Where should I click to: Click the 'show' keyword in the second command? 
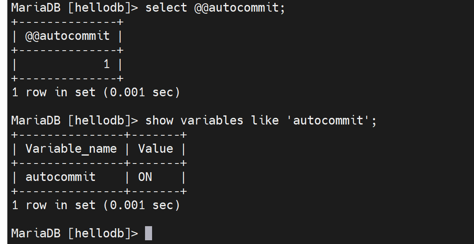click(159, 120)
